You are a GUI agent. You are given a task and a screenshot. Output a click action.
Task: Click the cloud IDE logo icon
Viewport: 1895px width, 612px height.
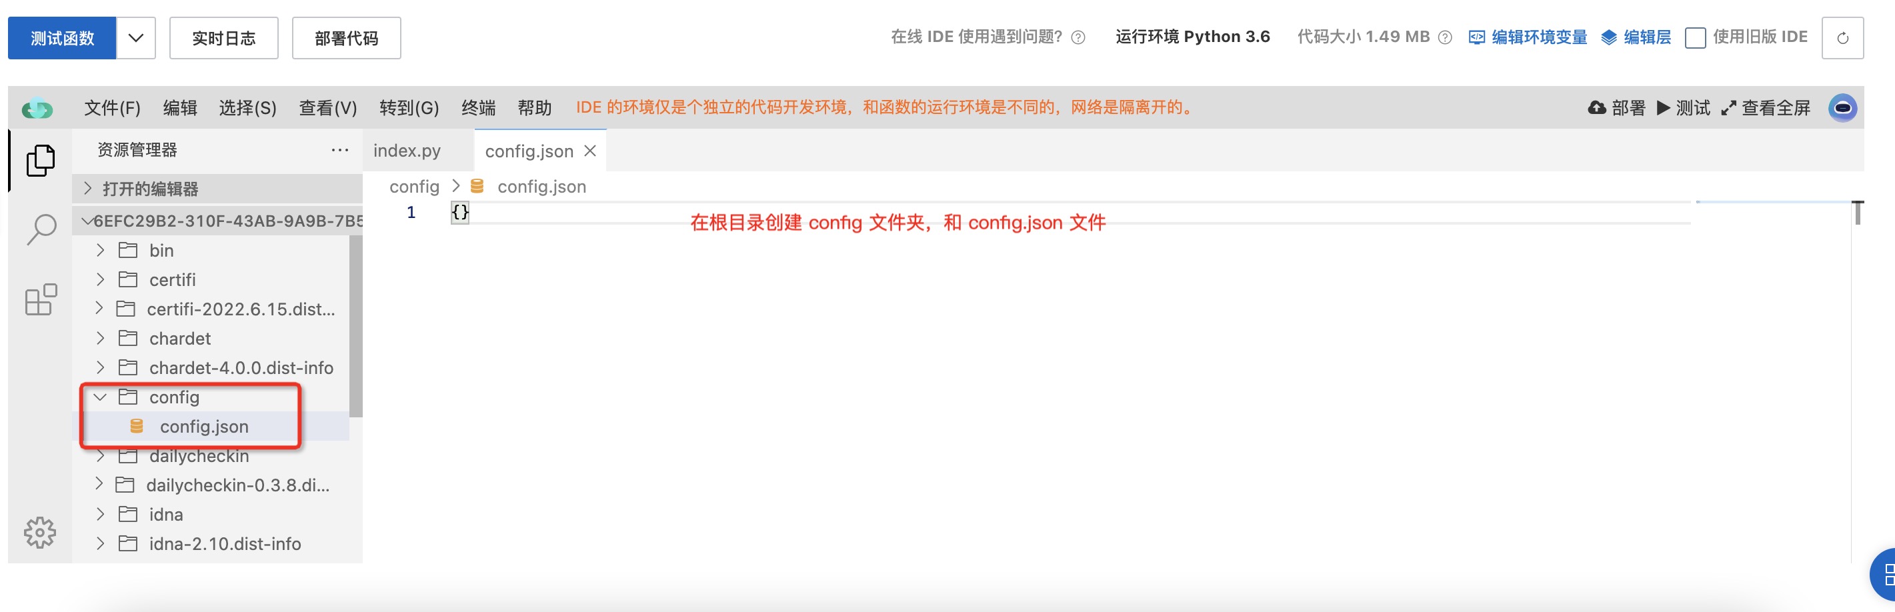point(37,109)
